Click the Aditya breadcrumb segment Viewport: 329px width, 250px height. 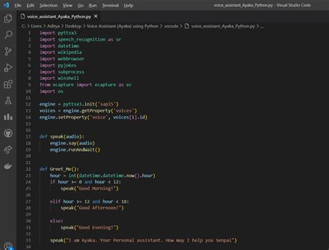[53, 26]
